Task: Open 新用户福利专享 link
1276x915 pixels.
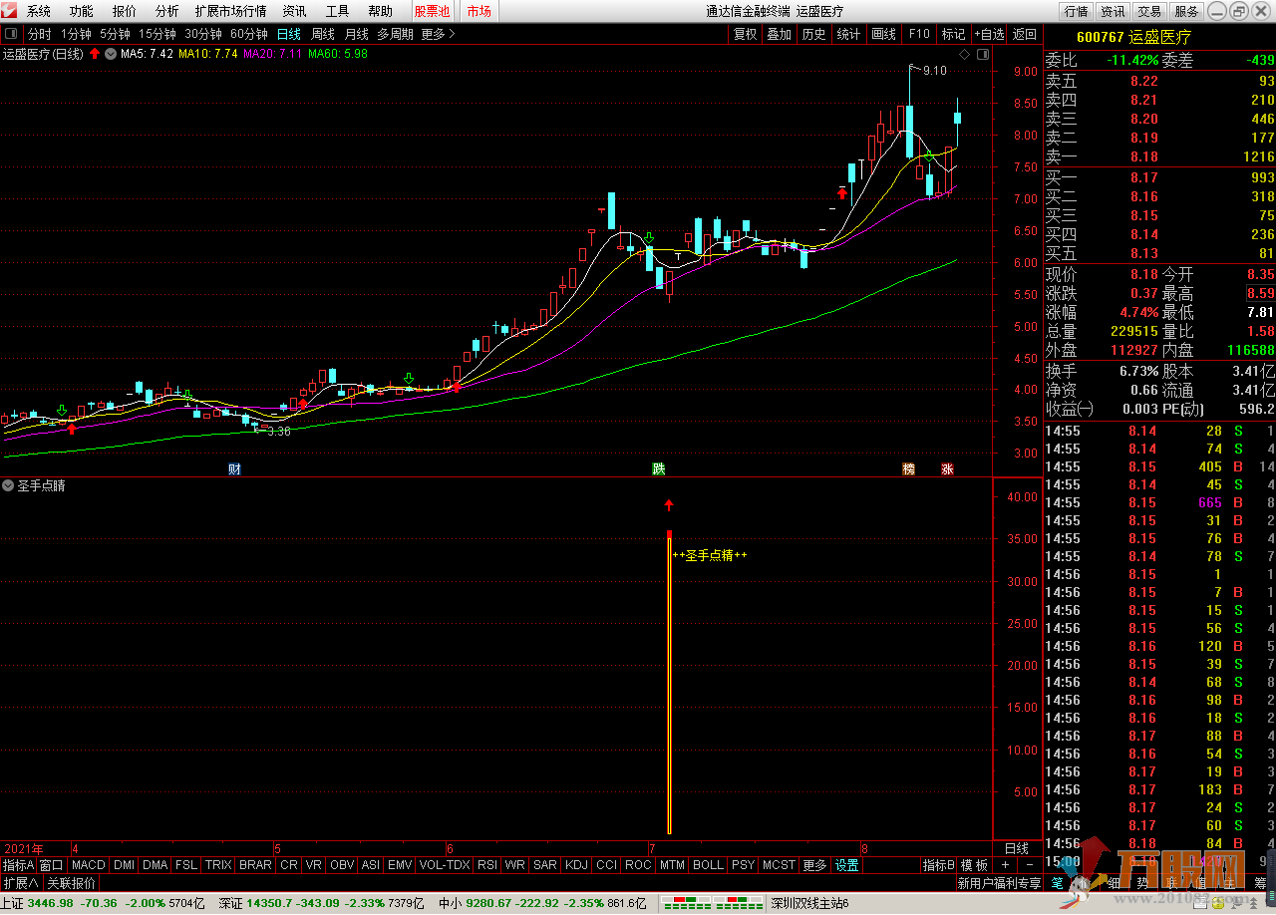Action: click(x=999, y=883)
